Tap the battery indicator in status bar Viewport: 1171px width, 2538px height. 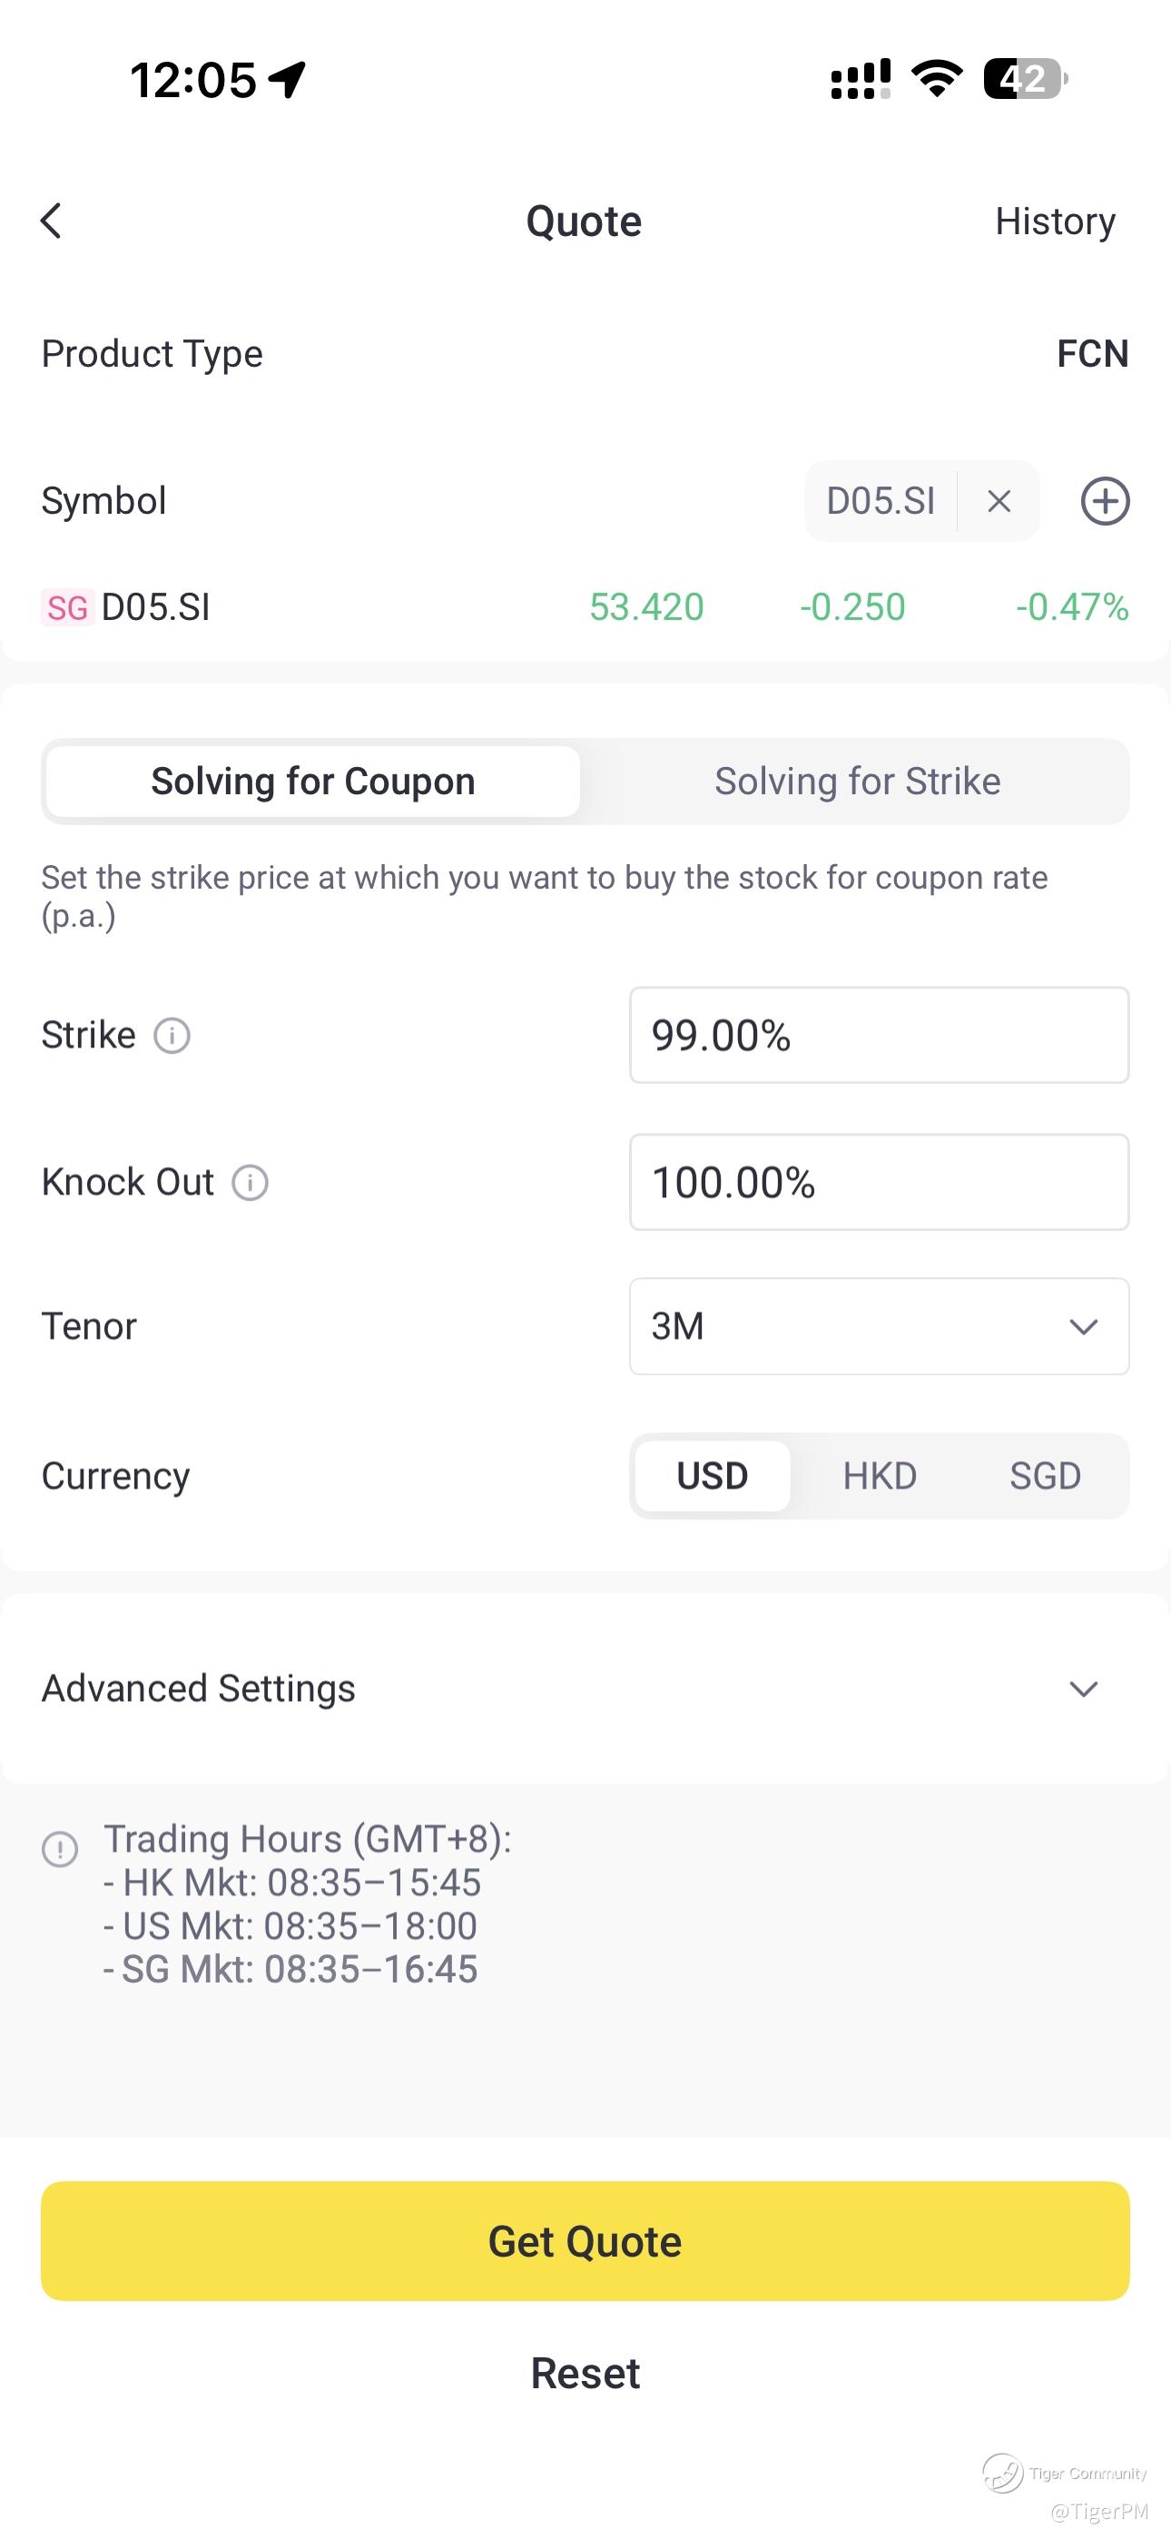coord(1025,79)
